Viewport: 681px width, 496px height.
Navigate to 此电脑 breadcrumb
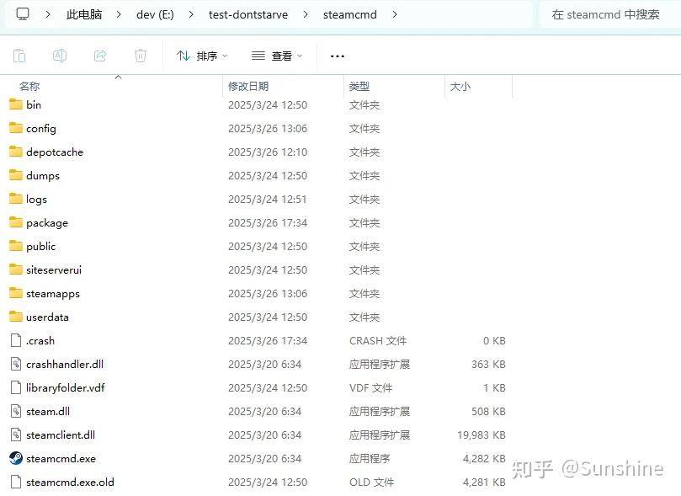coord(84,14)
